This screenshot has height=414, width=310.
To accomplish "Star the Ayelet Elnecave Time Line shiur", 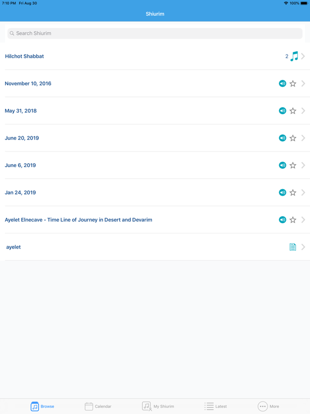I will [293, 220].
